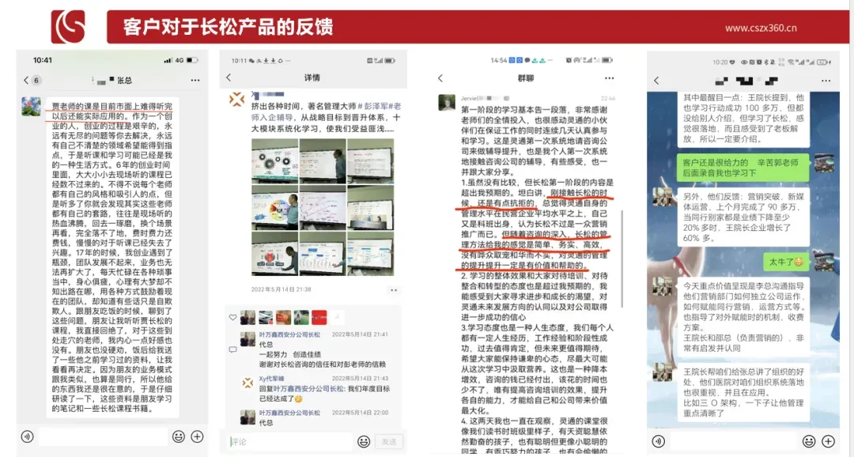Open the bottom-right photo in the 详情 grid
The height and width of the screenshot is (457, 854).
(370, 255)
